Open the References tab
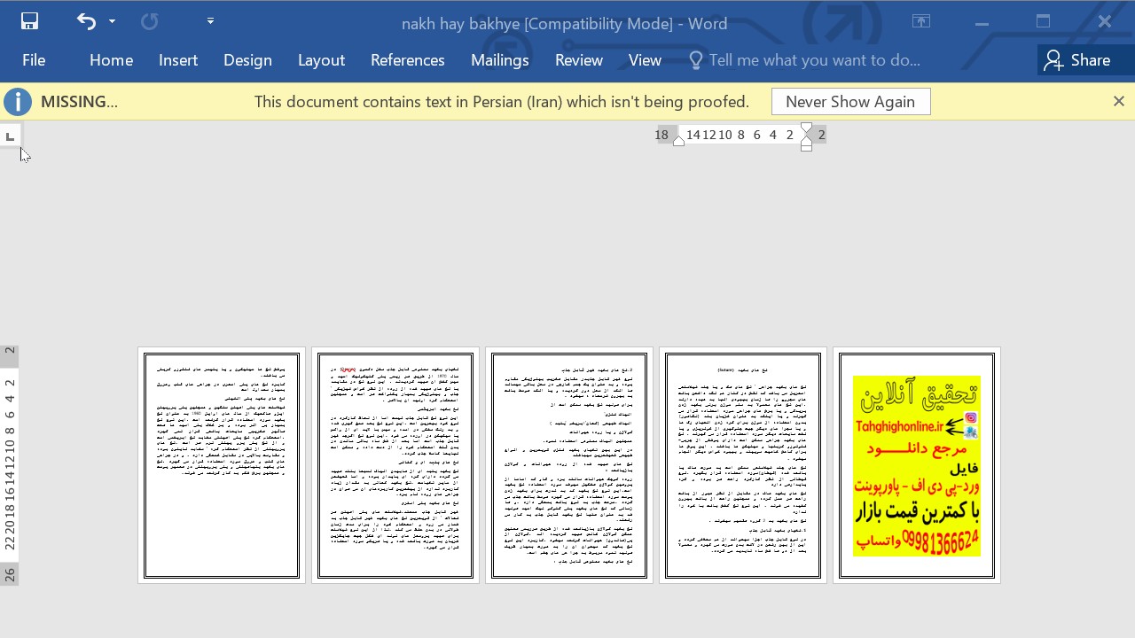The image size is (1135, 638). pos(408,60)
